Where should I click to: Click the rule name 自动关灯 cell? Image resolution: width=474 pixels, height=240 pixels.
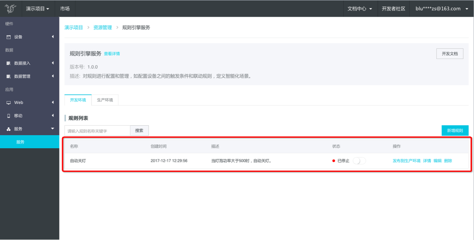click(78, 161)
